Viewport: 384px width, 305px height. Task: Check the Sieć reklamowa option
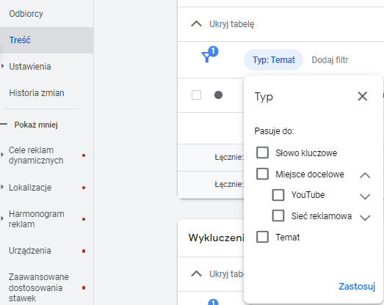[x=278, y=216]
